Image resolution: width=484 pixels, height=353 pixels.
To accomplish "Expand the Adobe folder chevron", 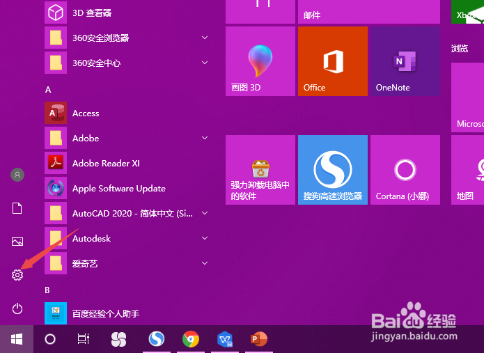I will [205, 138].
